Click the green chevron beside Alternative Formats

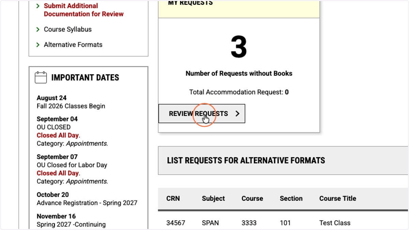pos(38,45)
